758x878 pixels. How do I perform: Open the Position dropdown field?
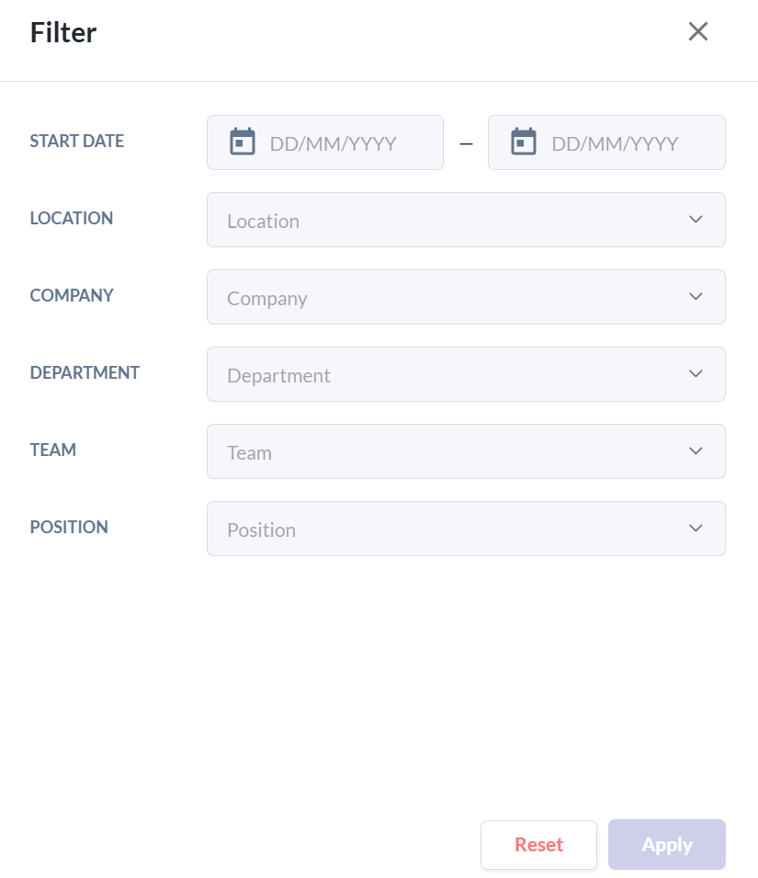(x=466, y=530)
